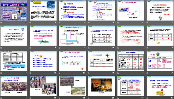The width and height of the screenshot is (174, 99).
Task: Select slide 16 with flying swallow bird
Action: 101,61
